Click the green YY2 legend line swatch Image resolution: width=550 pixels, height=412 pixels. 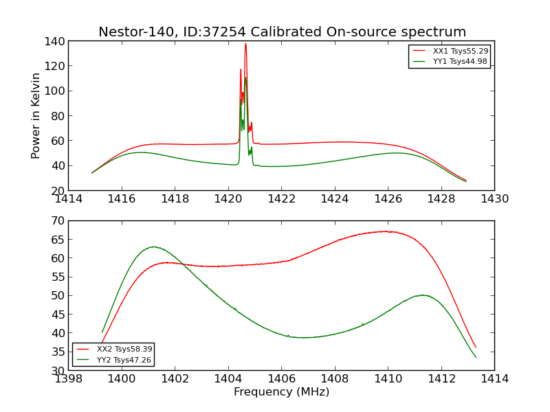pyautogui.click(x=82, y=360)
